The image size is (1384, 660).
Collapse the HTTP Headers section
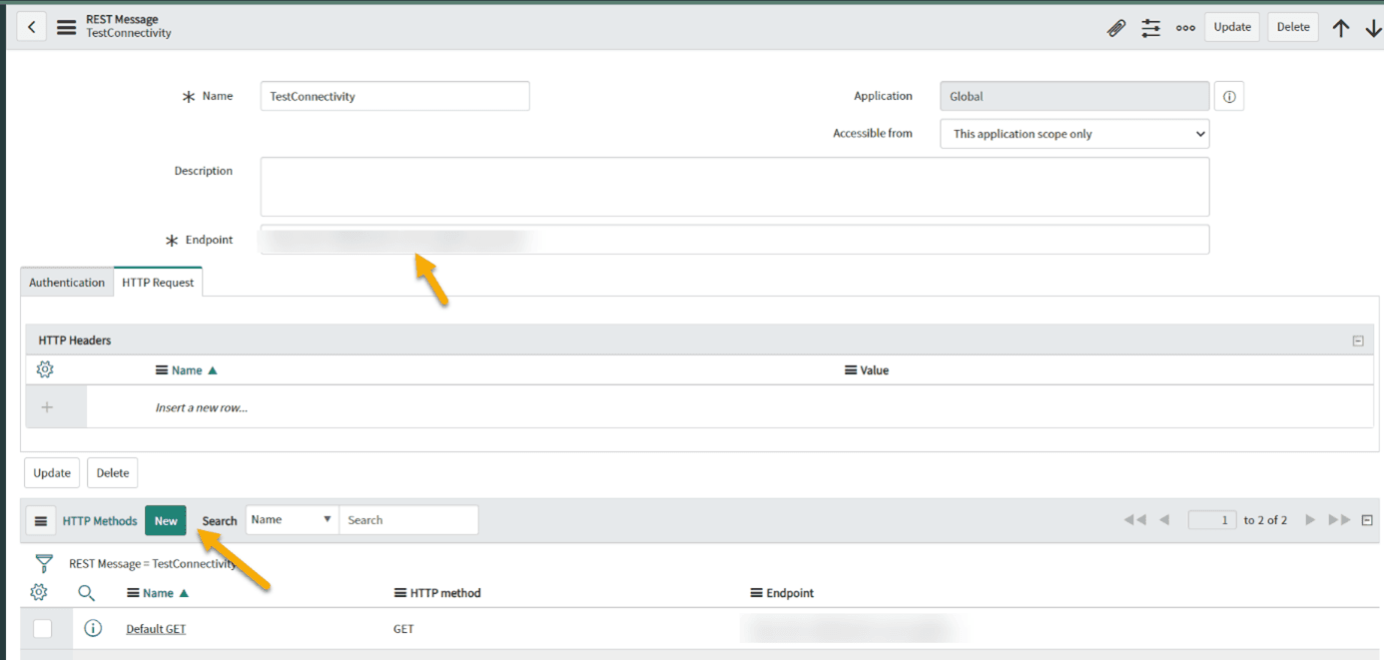pos(1357,339)
